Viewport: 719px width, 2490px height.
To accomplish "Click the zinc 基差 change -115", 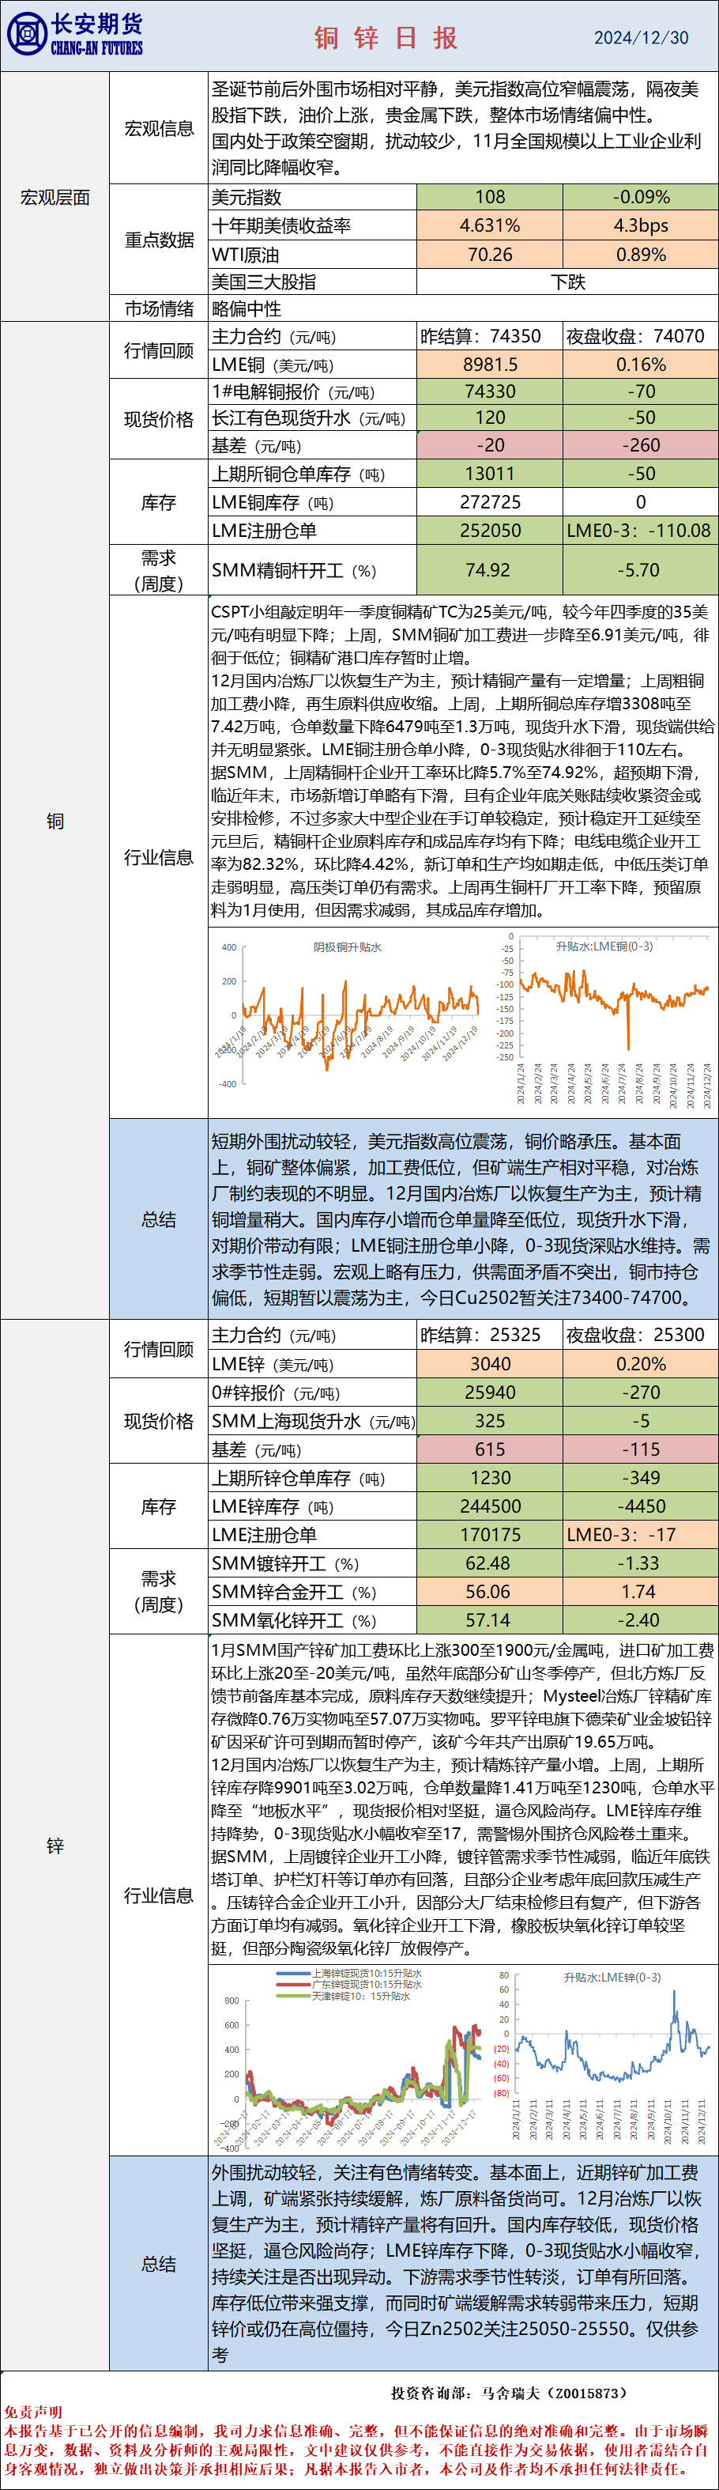I will pyautogui.click(x=641, y=1449).
